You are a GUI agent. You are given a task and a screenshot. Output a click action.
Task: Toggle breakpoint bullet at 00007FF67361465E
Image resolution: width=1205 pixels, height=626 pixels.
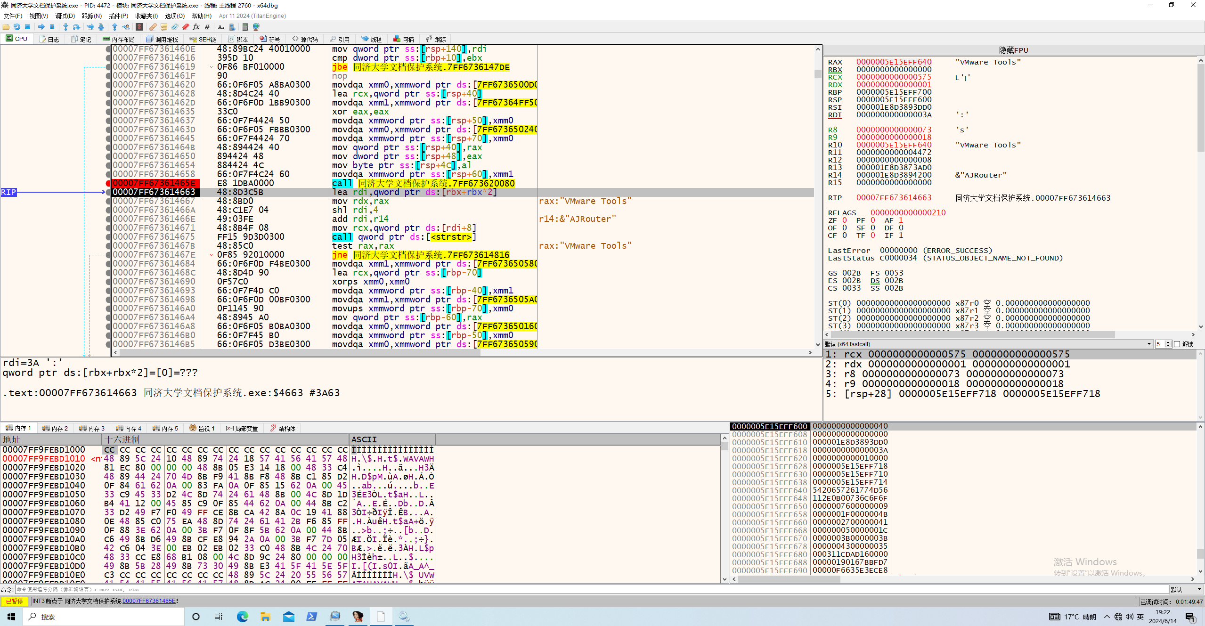tap(108, 183)
